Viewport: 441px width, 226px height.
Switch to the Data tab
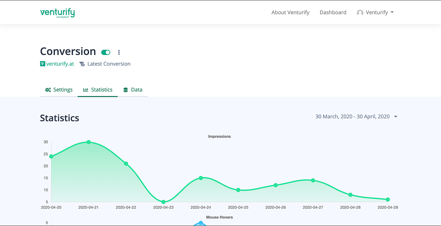(133, 90)
